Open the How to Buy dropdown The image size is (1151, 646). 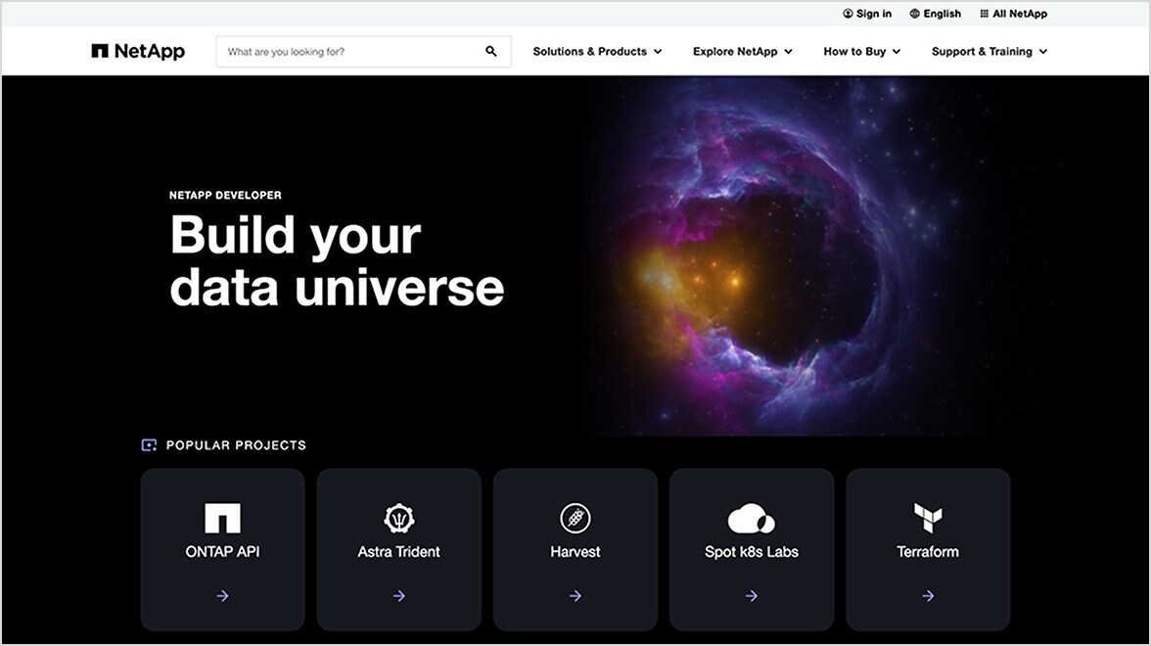pos(861,51)
